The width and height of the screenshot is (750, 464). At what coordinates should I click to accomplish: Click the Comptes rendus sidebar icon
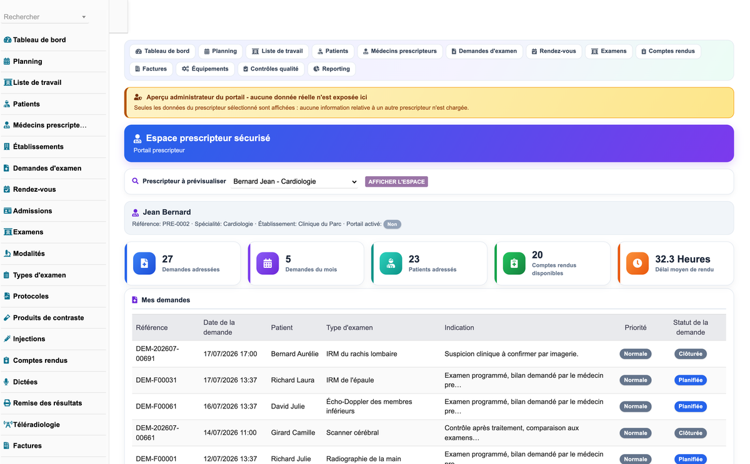click(7, 360)
